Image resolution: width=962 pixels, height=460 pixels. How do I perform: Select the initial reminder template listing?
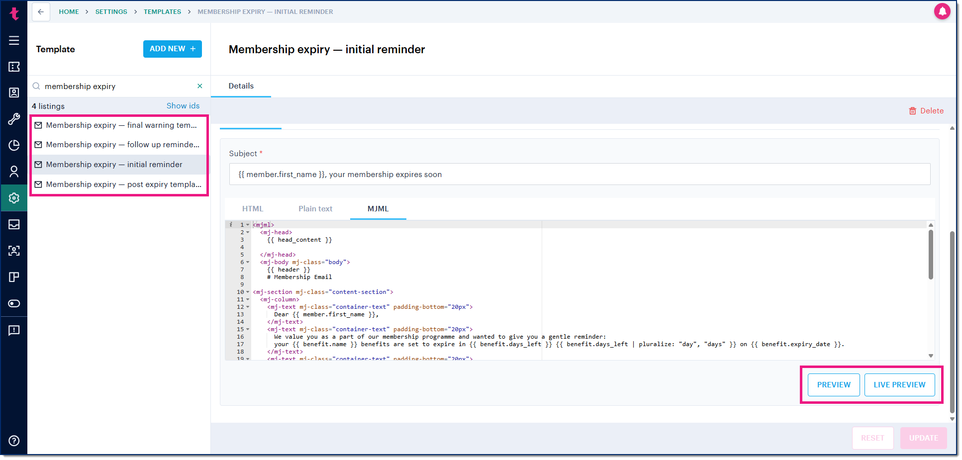pyautogui.click(x=119, y=165)
